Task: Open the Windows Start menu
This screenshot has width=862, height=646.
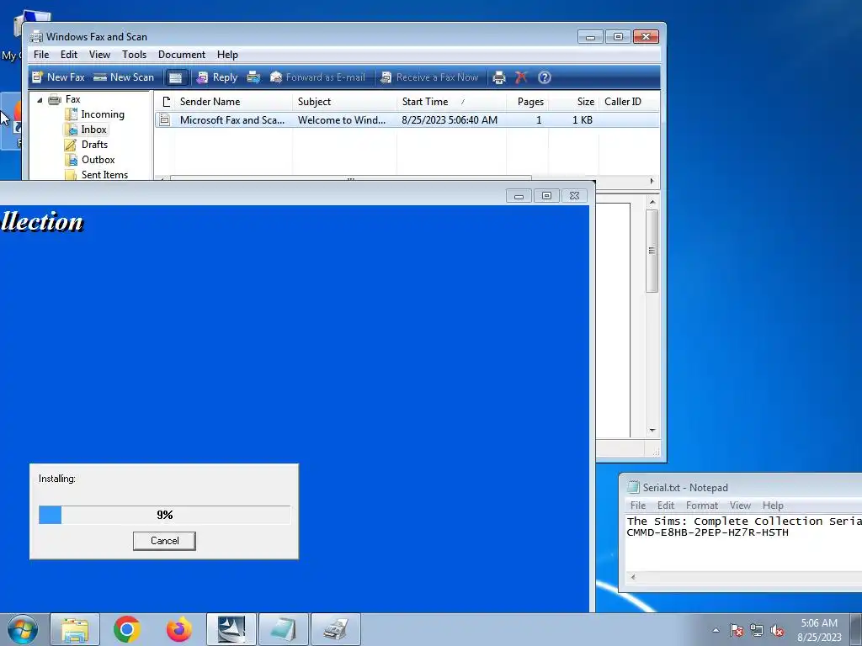Action: [x=22, y=629]
